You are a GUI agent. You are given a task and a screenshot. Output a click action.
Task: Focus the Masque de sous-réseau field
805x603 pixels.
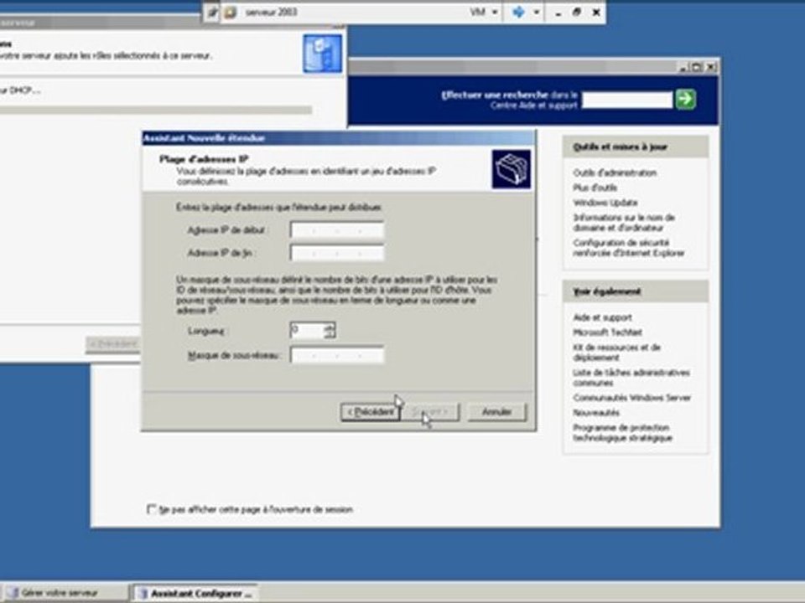tap(337, 355)
